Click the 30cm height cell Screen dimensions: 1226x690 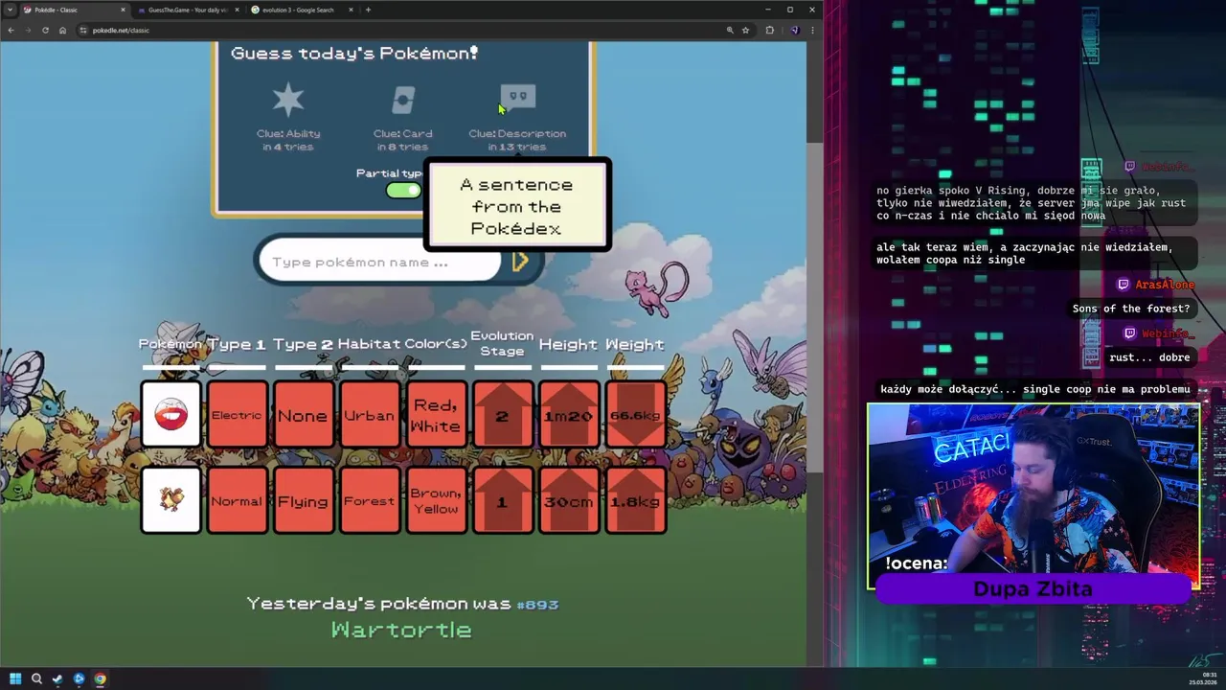[x=569, y=500]
